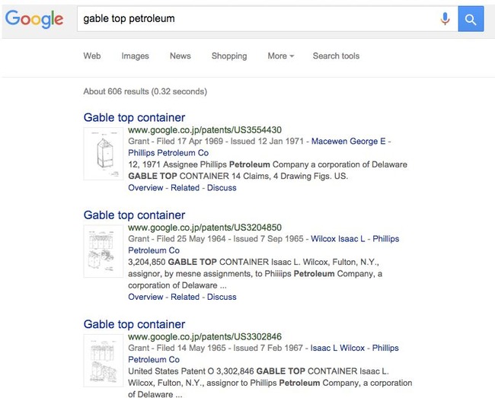Click the blue search magnifier button
Screen dimensions: 495x398
(x=471, y=19)
